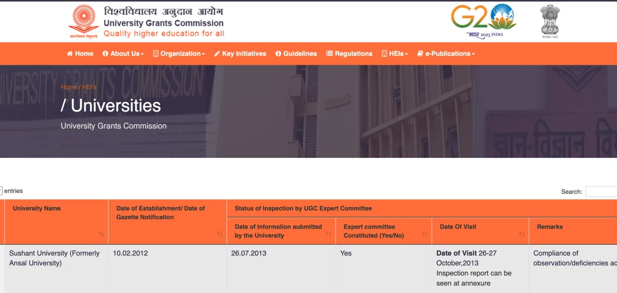The height and width of the screenshot is (293, 617).
Task: Click the Universities page heading
Action: 111,106
